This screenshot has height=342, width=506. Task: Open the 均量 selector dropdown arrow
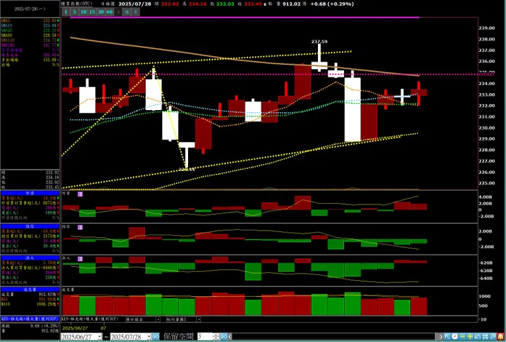pos(198,319)
